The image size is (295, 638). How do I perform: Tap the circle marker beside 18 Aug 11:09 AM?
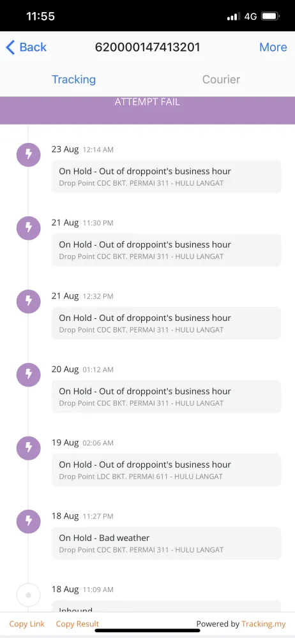(29, 595)
